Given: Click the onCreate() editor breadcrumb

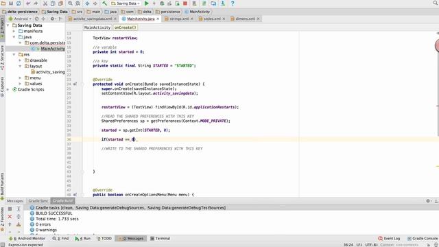Looking at the screenshot, I should point(125,27).
